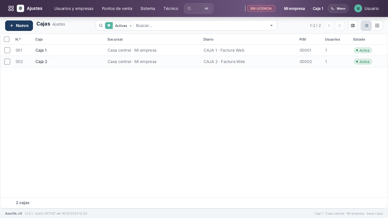Create a new caja with Nuevo button
The width and height of the screenshot is (388, 218).
point(19,26)
